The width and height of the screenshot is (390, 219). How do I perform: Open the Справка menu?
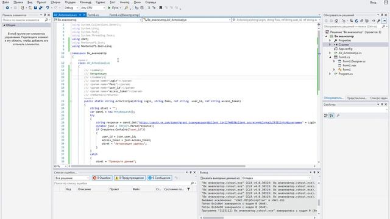(151, 2)
